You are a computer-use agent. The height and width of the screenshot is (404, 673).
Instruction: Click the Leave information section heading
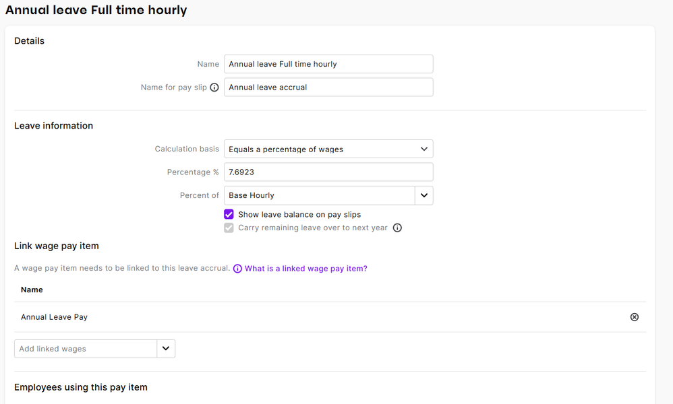pyautogui.click(x=54, y=126)
